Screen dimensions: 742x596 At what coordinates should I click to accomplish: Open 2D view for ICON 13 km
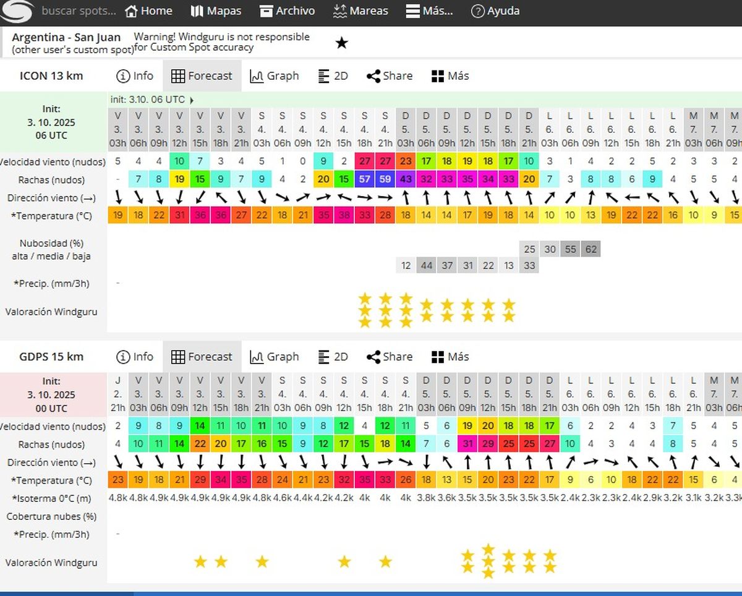333,76
